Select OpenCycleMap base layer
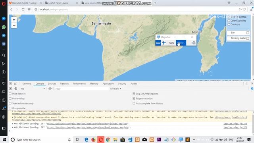Viewport: 254px width, 143px height. pos(229,21)
